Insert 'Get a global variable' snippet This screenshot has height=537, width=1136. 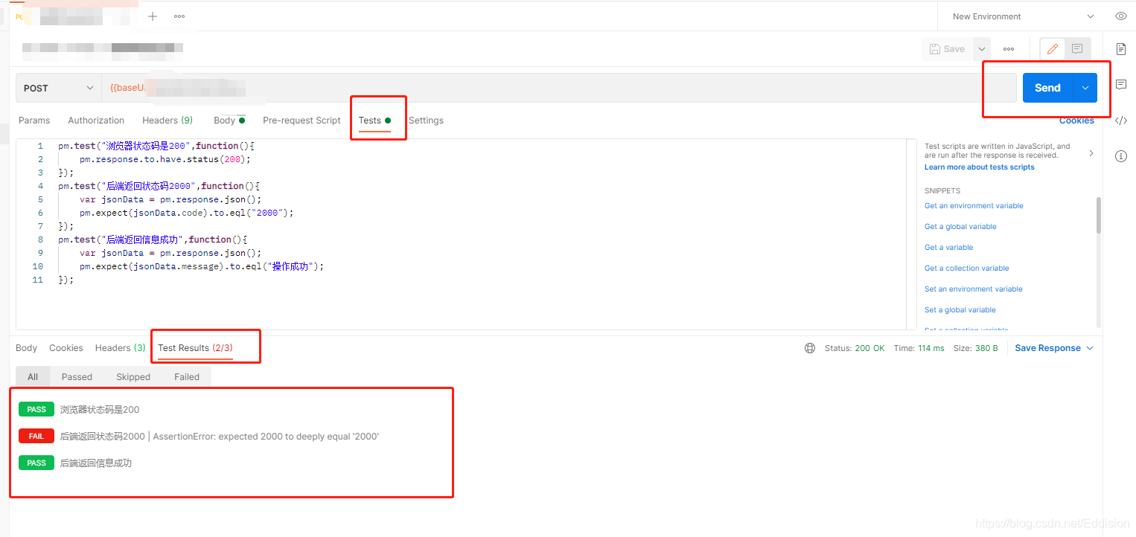(x=960, y=227)
